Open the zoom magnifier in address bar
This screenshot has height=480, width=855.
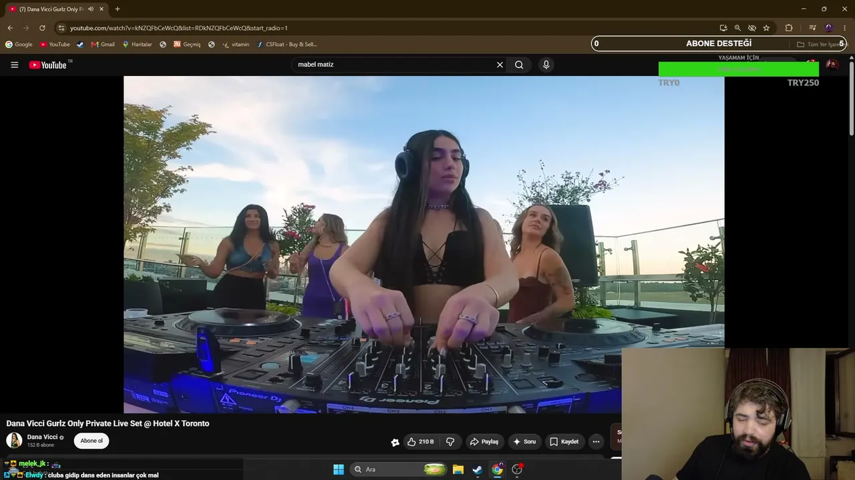[737, 28]
